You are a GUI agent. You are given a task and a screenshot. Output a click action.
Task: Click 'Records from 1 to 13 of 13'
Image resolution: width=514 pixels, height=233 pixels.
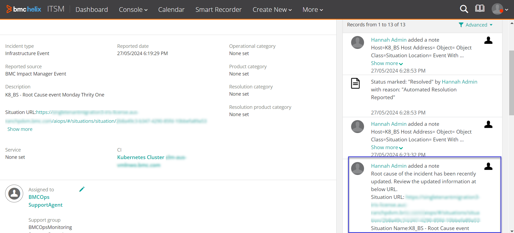(376, 24)
